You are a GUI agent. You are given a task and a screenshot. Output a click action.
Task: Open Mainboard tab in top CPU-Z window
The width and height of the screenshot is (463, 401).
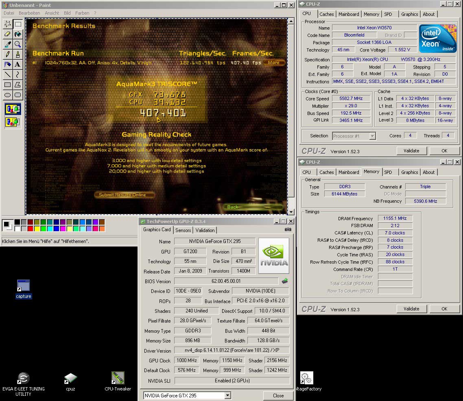coord(349,14)
